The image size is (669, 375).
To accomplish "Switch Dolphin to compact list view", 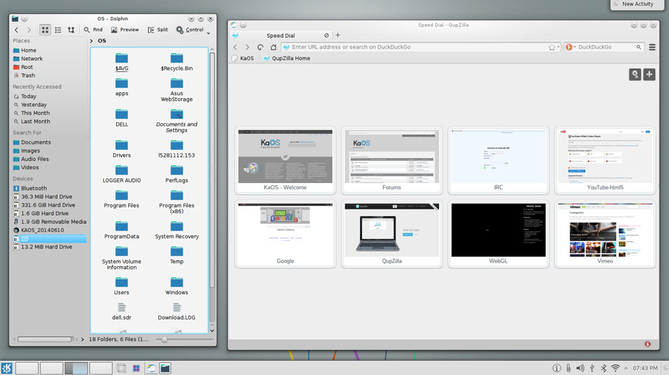I will click(58, 30).
